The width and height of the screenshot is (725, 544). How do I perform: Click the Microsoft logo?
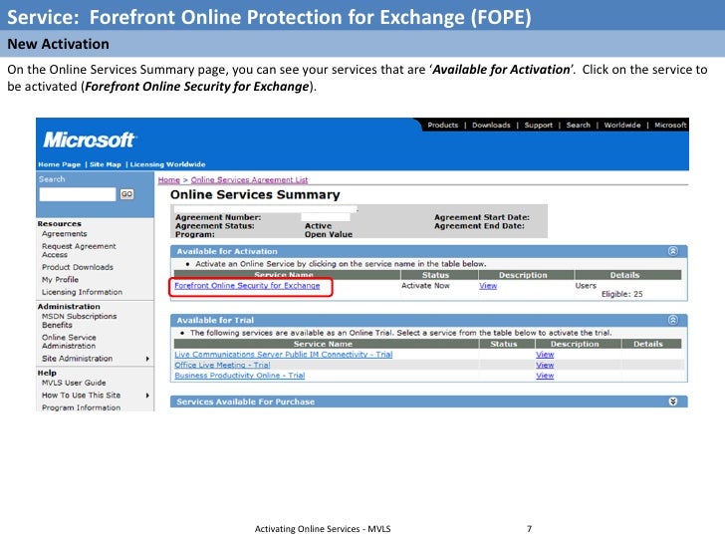[x=89, y=139]
